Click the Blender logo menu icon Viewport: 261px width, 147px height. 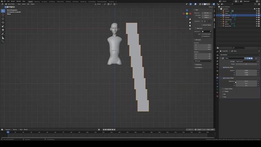[2, 1]
